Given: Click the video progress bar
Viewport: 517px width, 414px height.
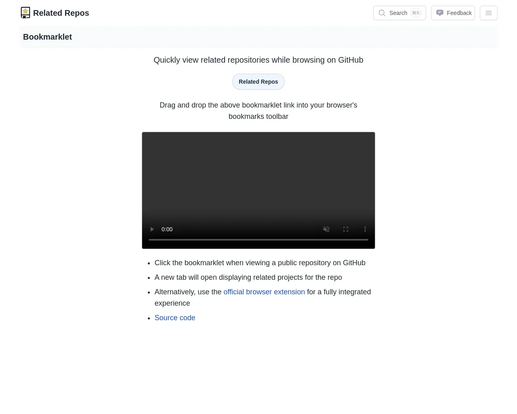Looking at the screenshot, I should pyautogui.click(x=258, y=240).
